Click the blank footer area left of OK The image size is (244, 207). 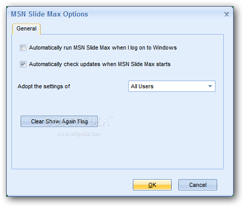pos(69,185)
